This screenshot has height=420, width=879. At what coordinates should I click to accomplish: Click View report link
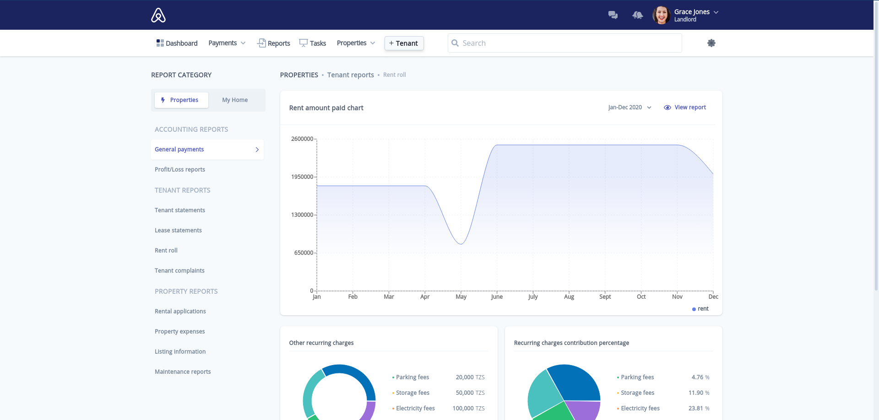click(x=690, y=108)
